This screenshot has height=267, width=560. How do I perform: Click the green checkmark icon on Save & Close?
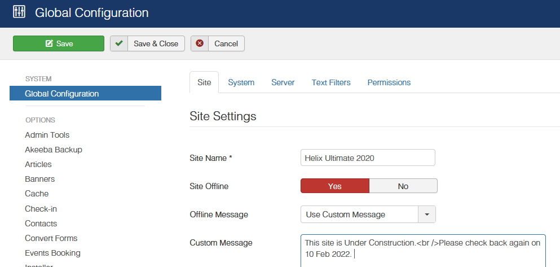(x=119, y=43)
